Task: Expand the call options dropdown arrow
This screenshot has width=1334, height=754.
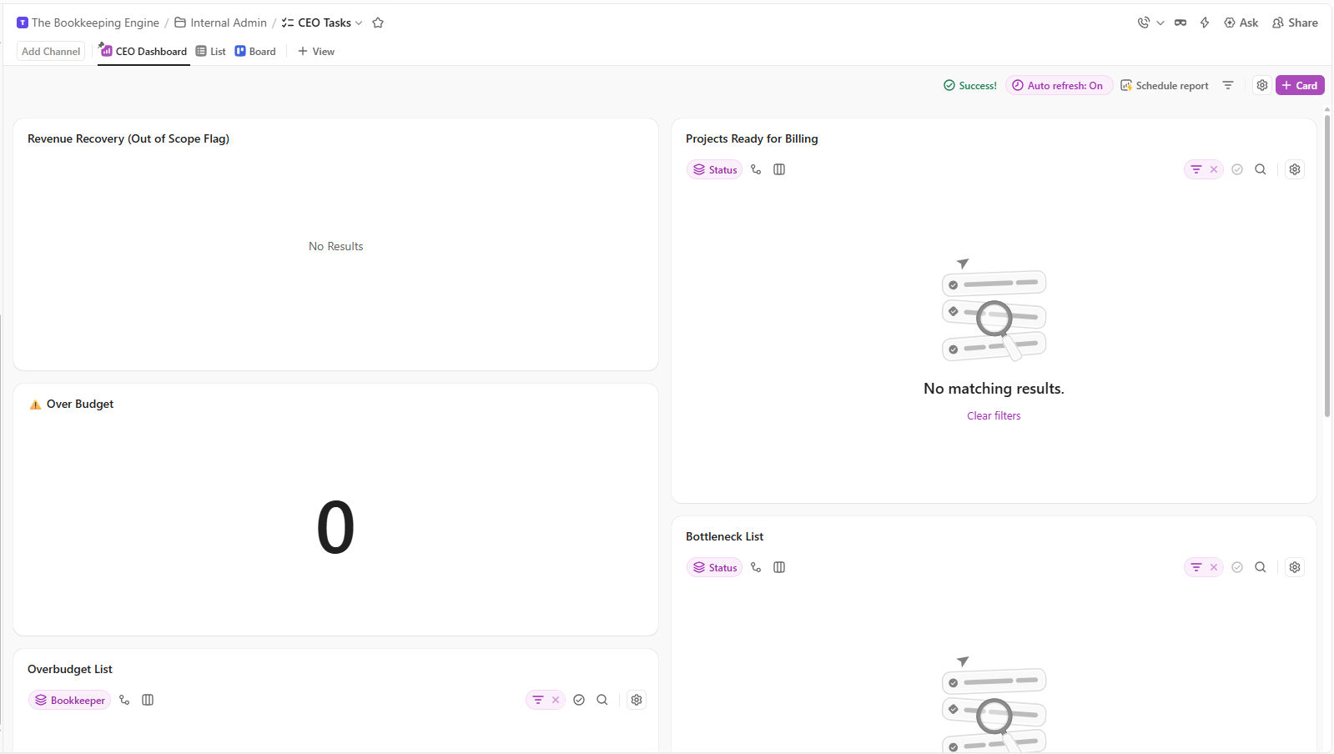Action: [1160, 23]
